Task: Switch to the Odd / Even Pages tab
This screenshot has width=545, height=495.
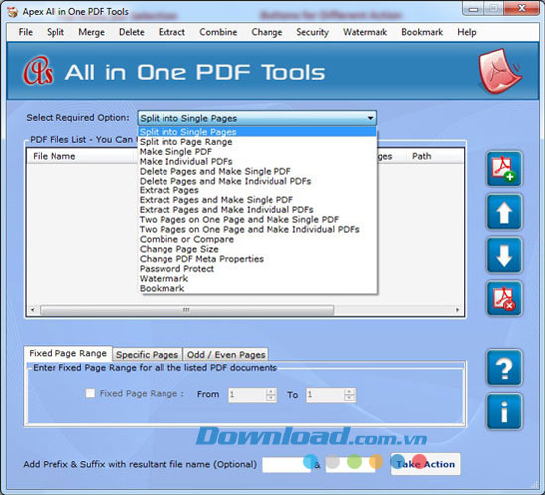Action: pos(226,355)
